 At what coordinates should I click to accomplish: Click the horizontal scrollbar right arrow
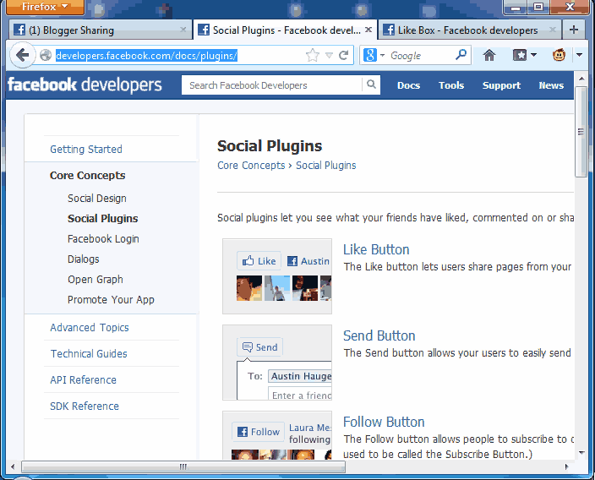click(x=567, y=466)
